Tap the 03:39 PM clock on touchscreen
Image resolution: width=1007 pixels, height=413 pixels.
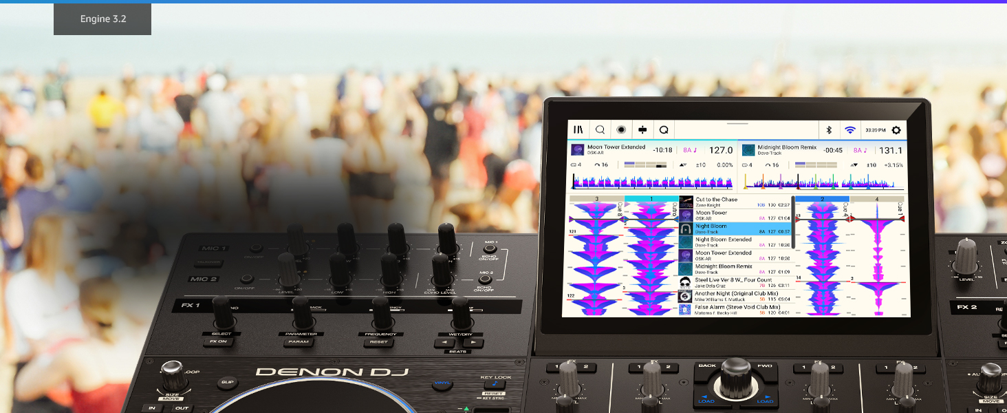(875, 129)
